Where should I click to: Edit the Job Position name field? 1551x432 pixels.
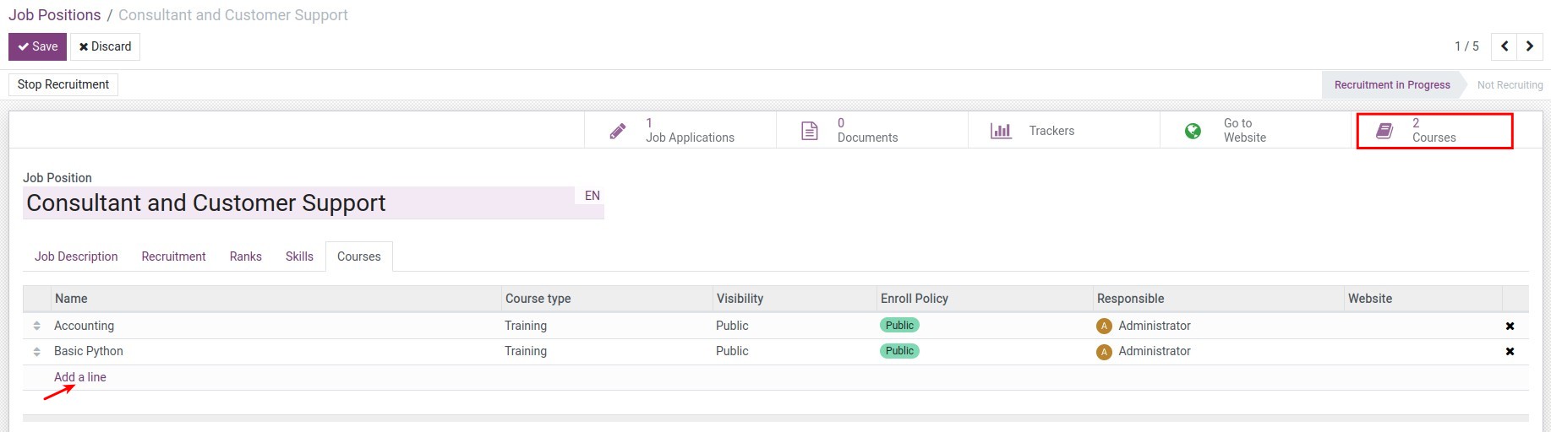296,203
